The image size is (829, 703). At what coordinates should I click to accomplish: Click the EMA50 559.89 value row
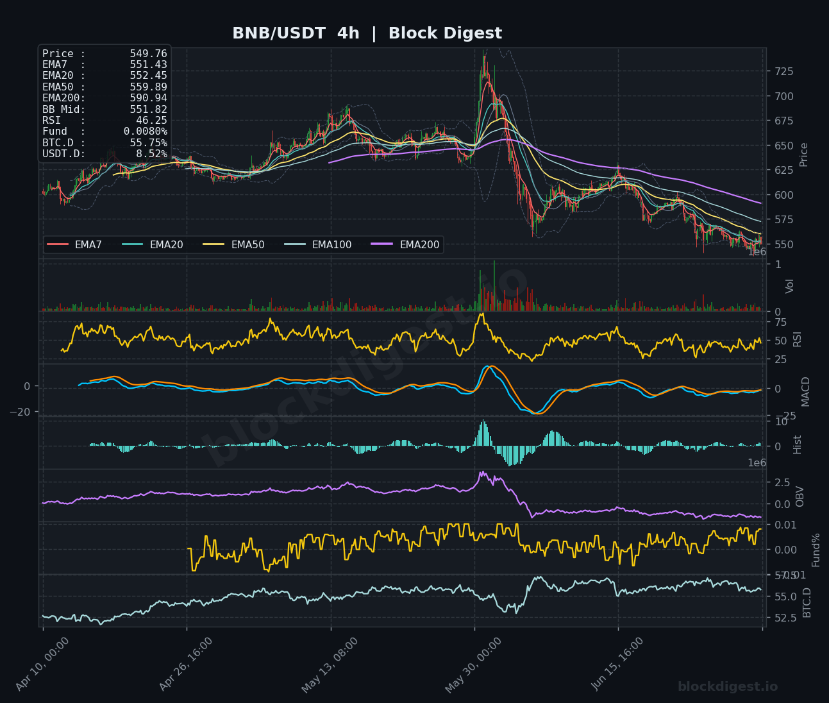[x=105, y=87]
